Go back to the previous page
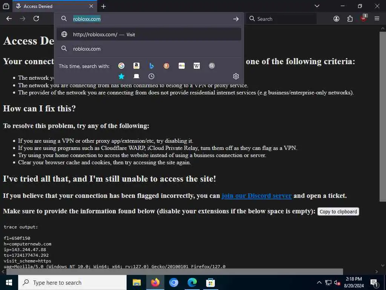 [9, 19]
